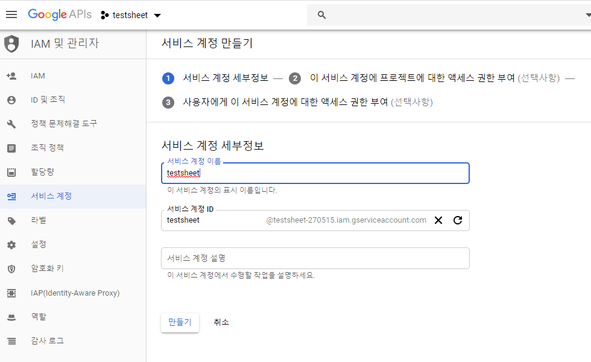591x362 pixels.
Task: Clear the service account ID with X
Action: [x=438, y=220]
